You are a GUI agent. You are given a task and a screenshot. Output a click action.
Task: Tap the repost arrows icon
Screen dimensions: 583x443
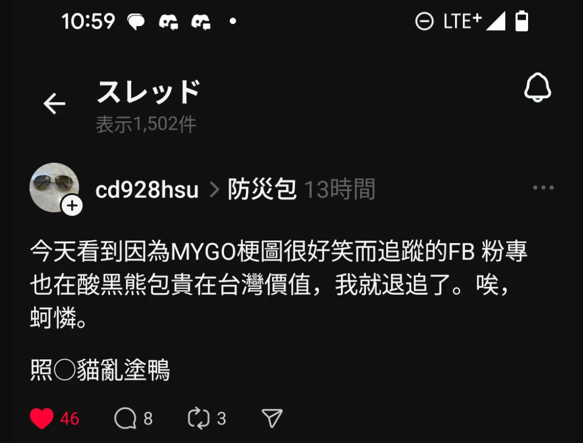pos(198,418)
